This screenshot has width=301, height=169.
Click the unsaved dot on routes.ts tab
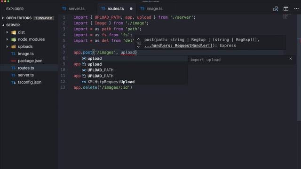tap(131, 8)
